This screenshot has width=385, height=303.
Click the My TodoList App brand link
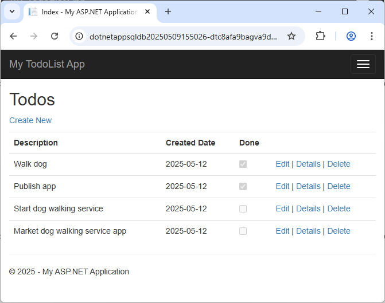pyautogui.click(x=47, y=64)
